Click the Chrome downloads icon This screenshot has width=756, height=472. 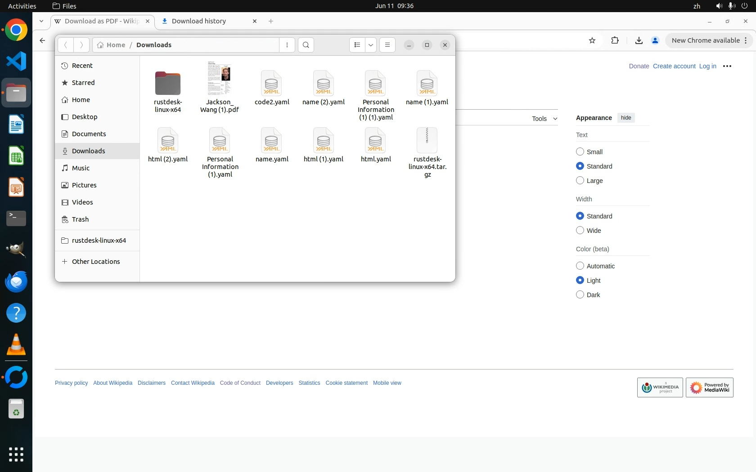pos(639,40)
